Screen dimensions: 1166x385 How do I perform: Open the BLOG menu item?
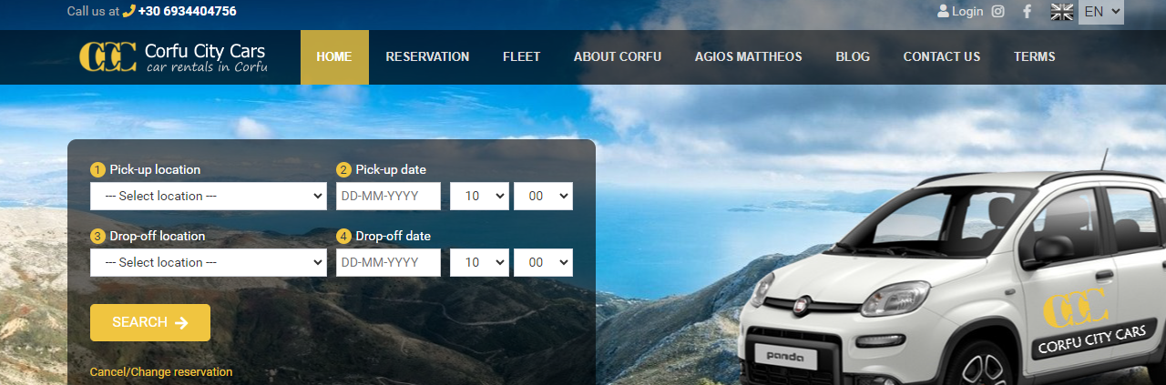853,57
